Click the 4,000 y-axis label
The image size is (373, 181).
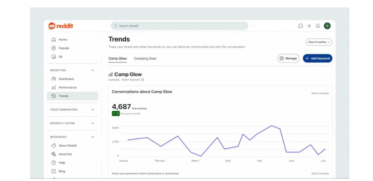click(x=115, y=128)
